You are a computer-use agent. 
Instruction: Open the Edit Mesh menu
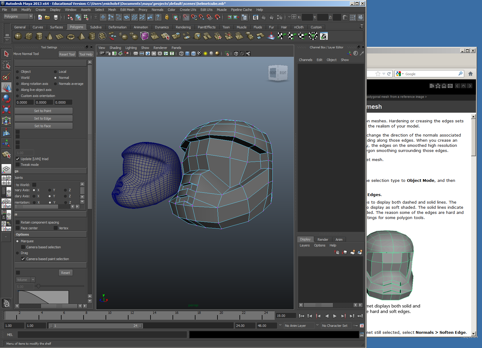point(127,10)
